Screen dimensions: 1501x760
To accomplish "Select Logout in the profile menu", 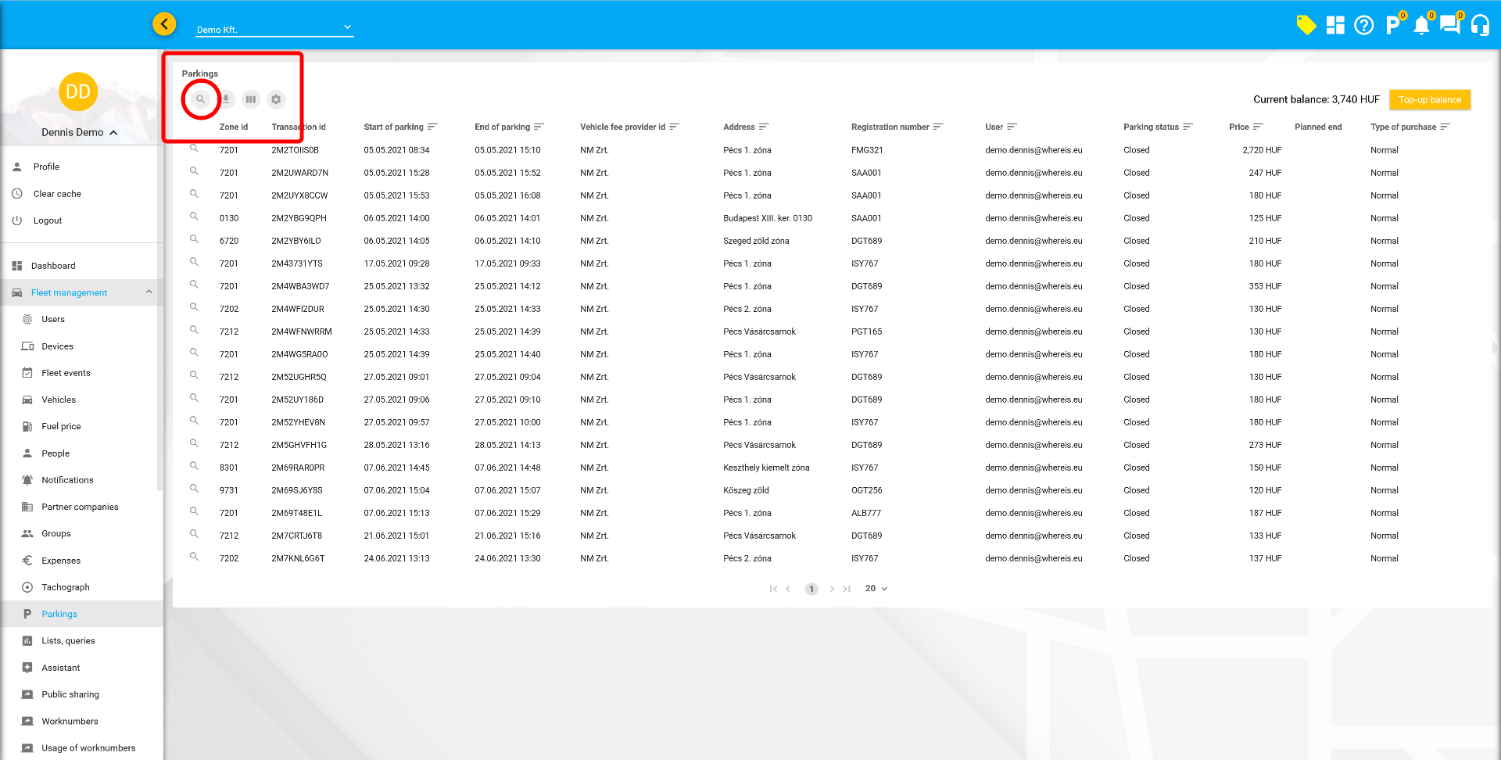I will point(48,220).
